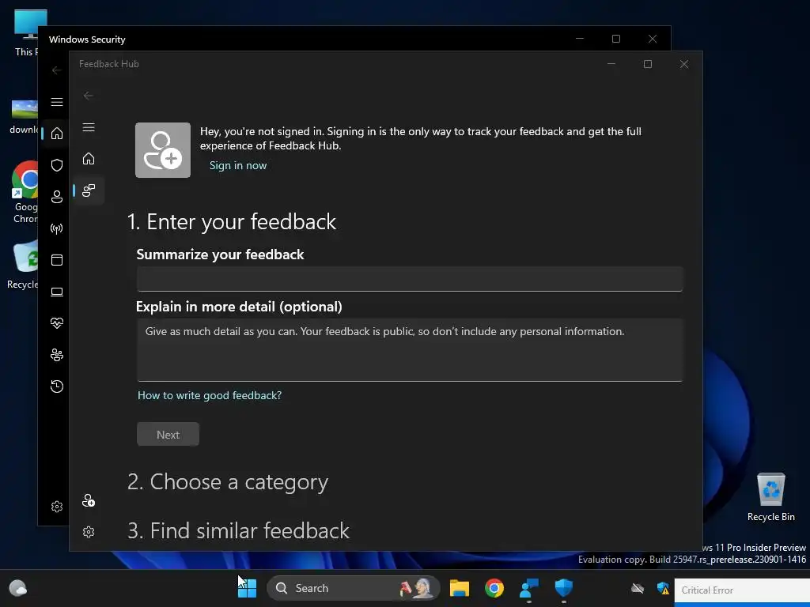Open the Windows Start button
Image resolution: width=810 pixels, height=607 pixels.
[x=247, y=588]
